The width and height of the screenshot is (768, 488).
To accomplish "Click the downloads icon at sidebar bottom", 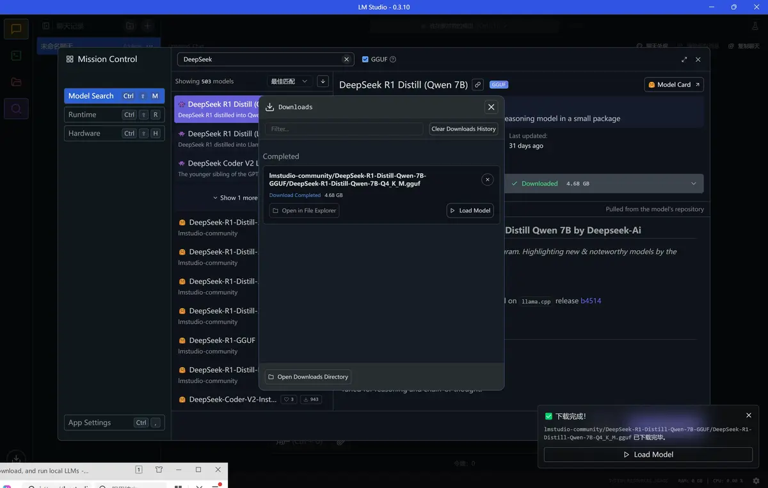I will [17, 458].
